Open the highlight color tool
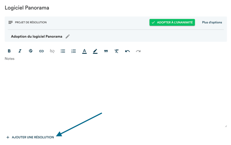The image size is (231, 145). [95, 51]
